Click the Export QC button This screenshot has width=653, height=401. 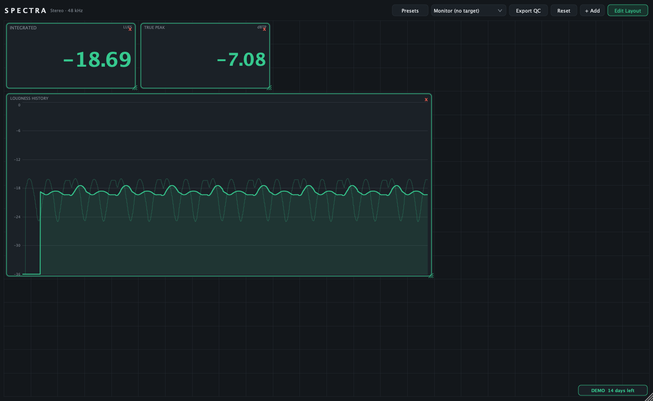528,11
